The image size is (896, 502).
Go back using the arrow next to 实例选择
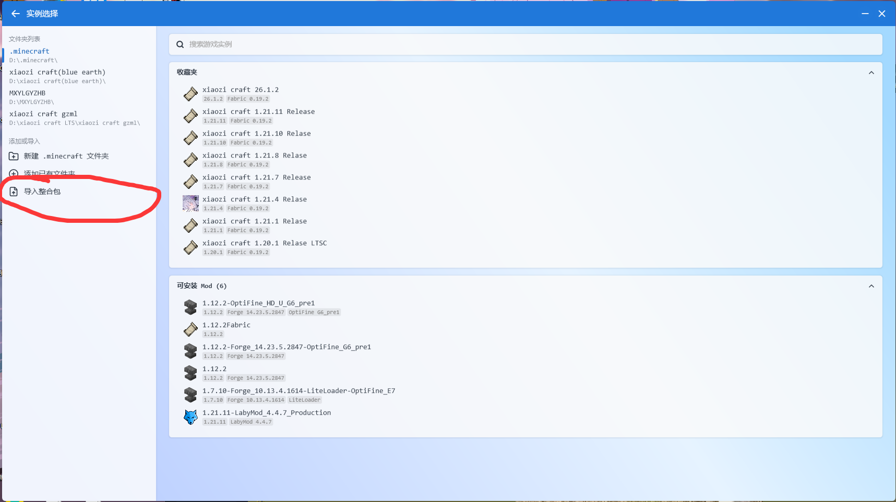(15, 14)
